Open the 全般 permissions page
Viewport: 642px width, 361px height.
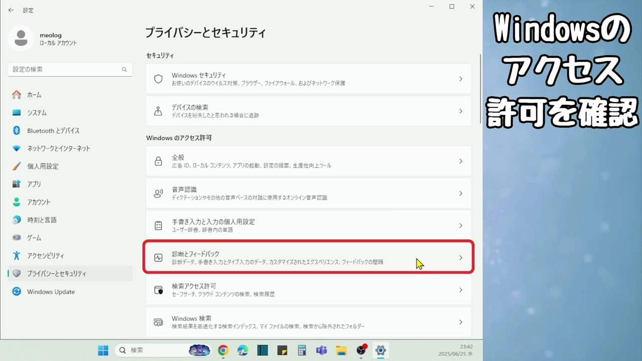[x=308, y=161]
